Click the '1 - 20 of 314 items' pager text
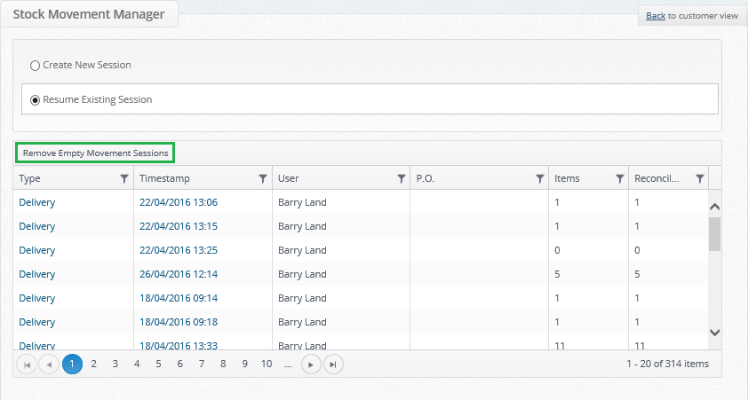Screen dimensions: 748x400 pyautogui.click(x=667, y=364)
